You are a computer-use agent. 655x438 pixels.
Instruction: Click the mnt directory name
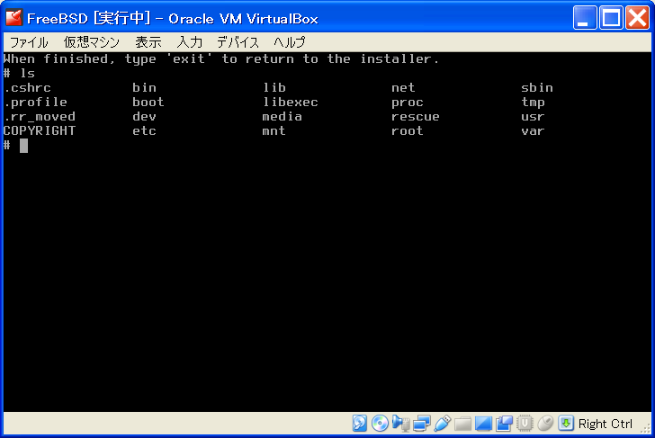(x=274, y=131)
